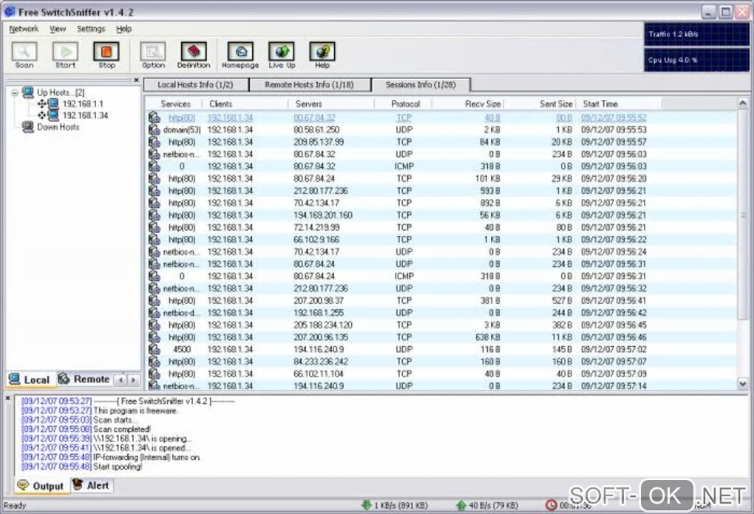Screen dimensions: 754x514
Task: Open the Settings menu
Action: (x=91, y=29)
